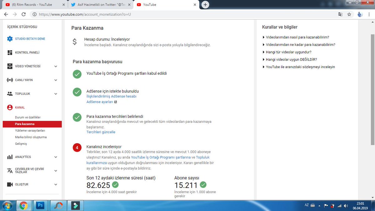This screenshot has height=211, width=375.
Task: Expand the Video Yöneticisi section chevron
Action: [56, 66]
